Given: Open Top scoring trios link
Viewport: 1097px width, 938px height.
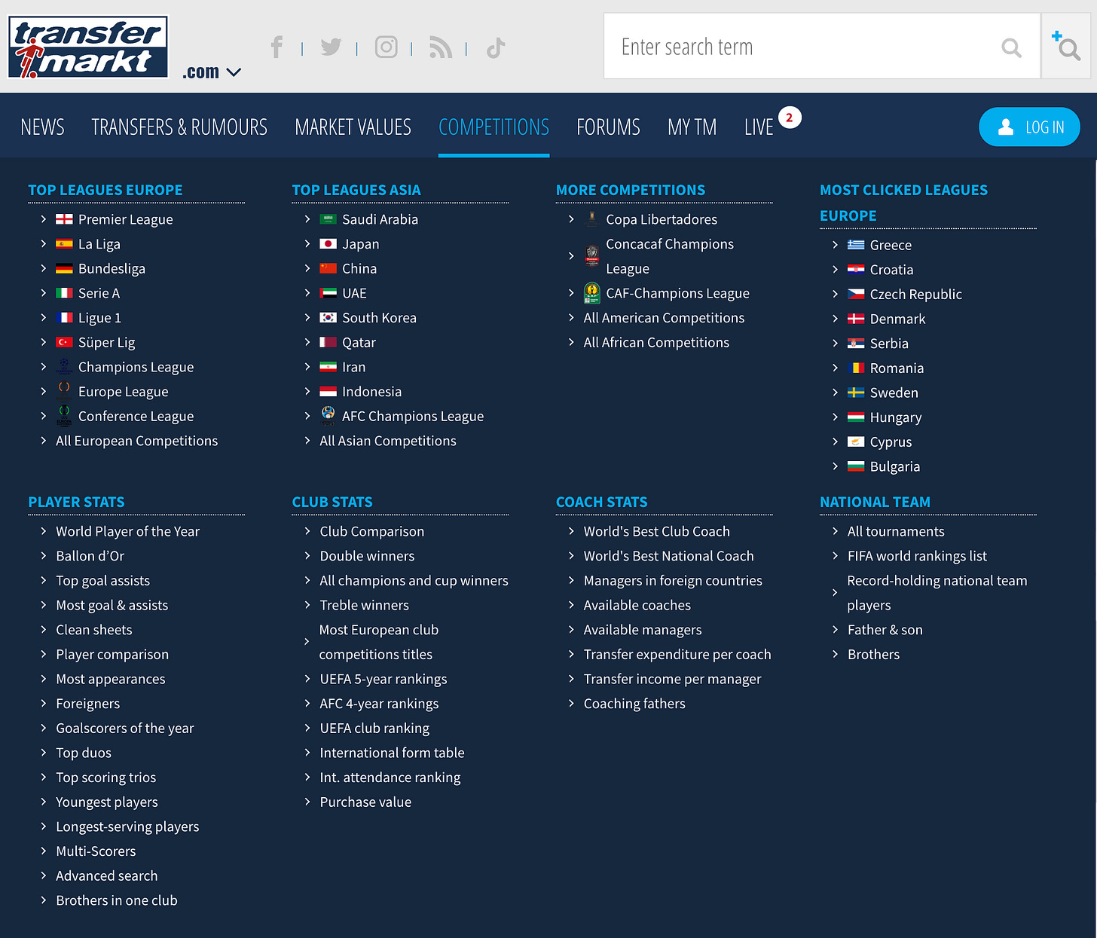Looking at the screenshot, I should coord(105,778).
